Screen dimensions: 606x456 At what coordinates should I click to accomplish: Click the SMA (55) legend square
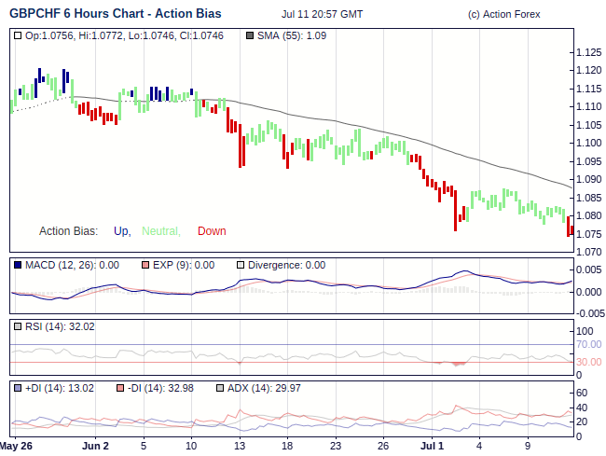point(249,35)
